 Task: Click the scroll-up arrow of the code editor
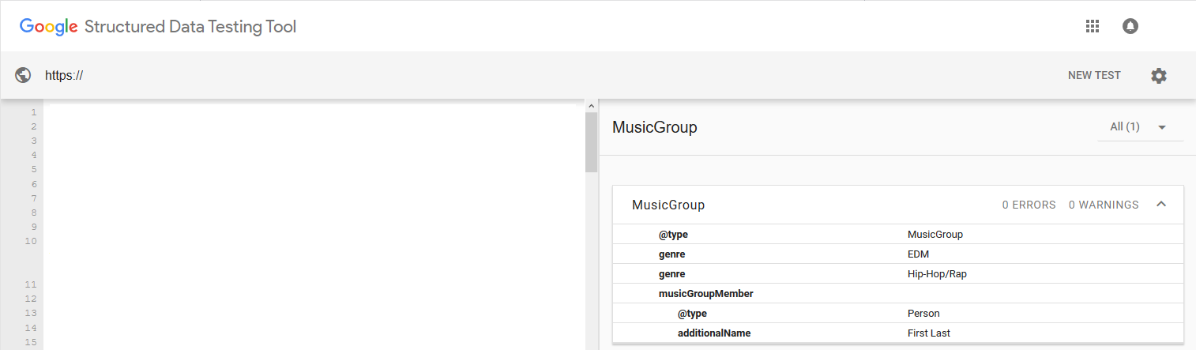coord(591,105)
